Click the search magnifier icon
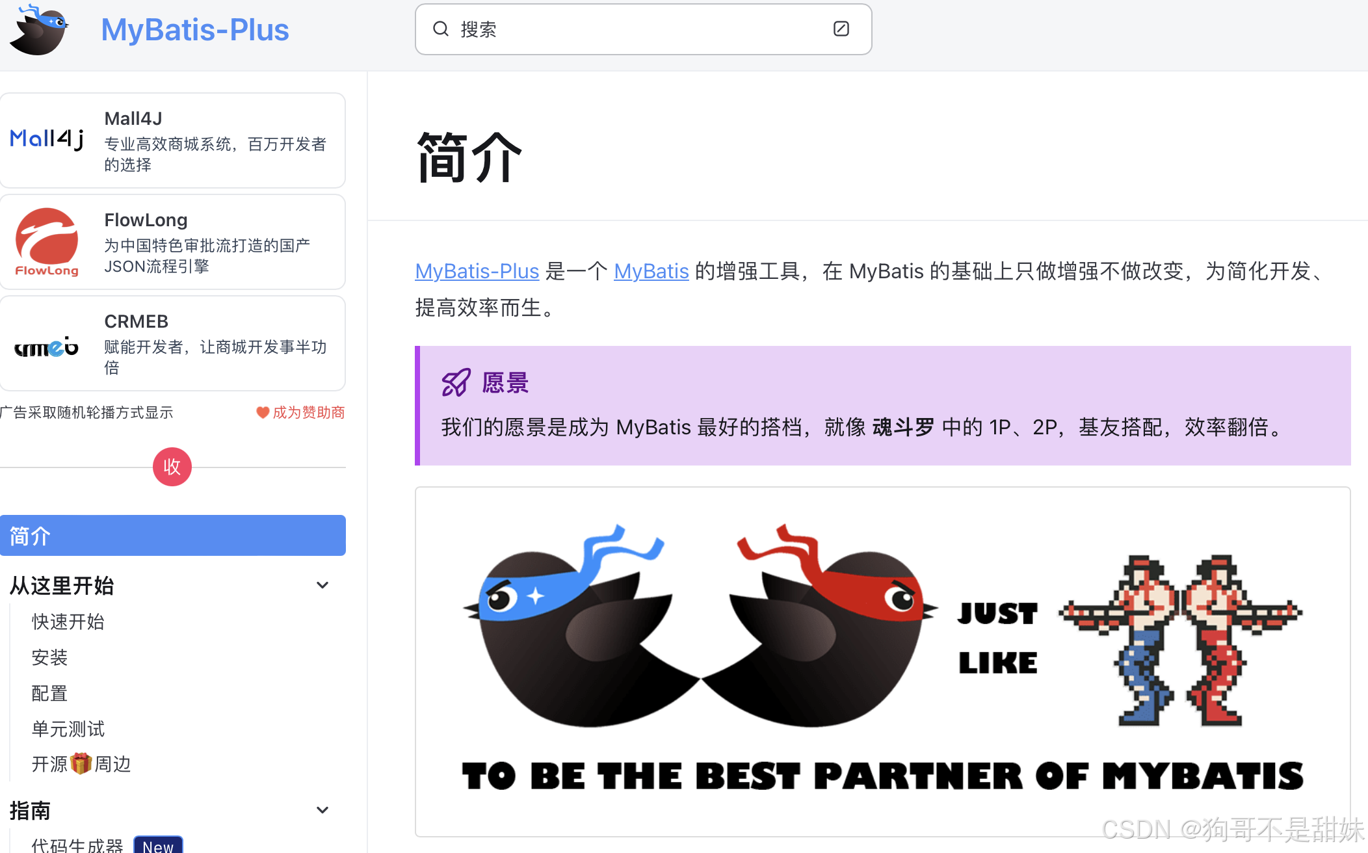Viewport: 1368px width, 853px height. pos(441,29)
